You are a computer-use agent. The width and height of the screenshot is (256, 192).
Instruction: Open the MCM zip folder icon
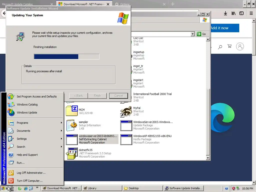point(71,111)
